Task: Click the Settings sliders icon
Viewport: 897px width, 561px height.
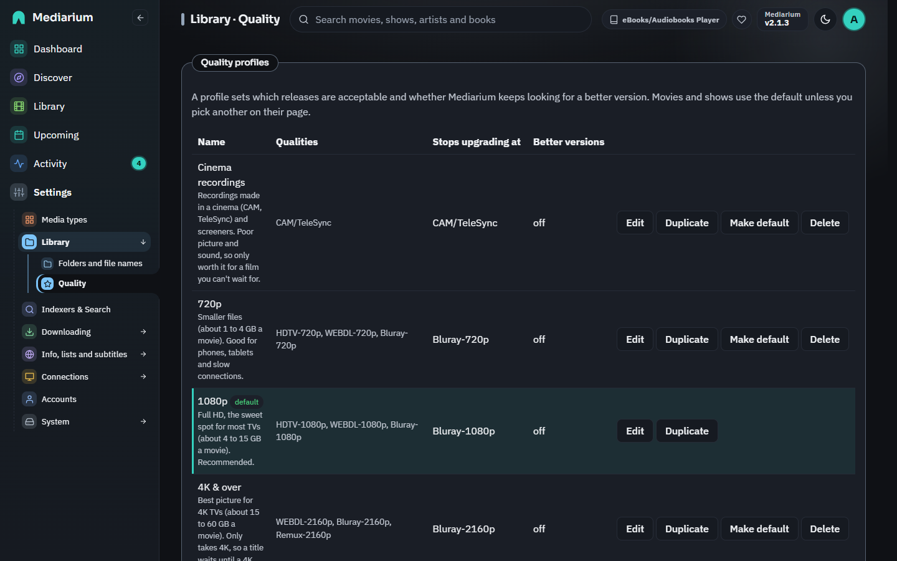Action: [19, 192]
